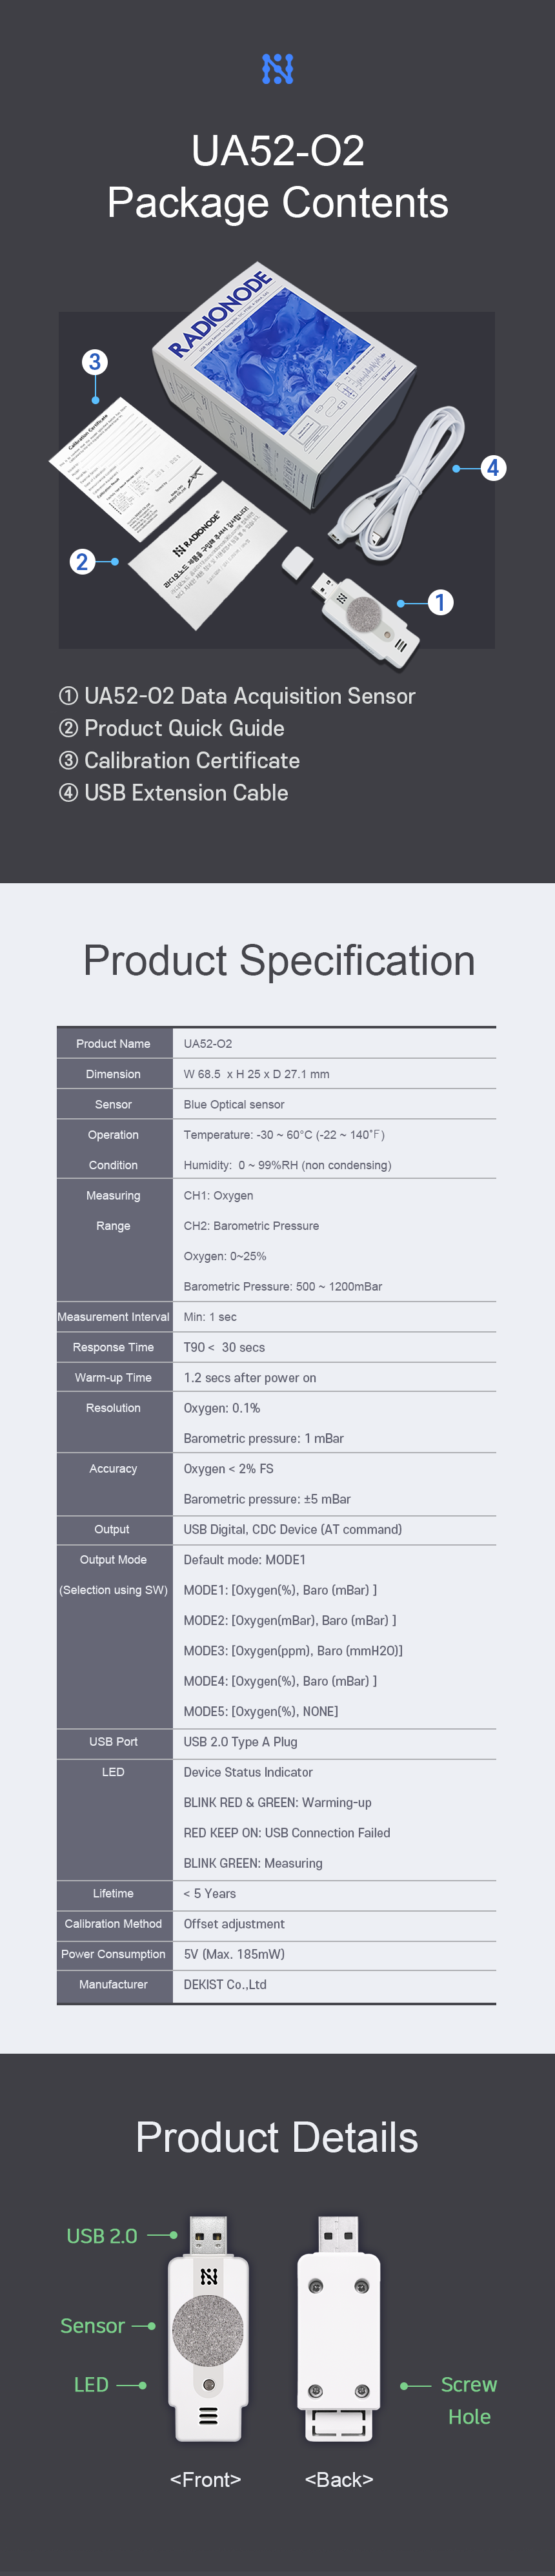Click the blue Radionode logo at top

[277, 69]
